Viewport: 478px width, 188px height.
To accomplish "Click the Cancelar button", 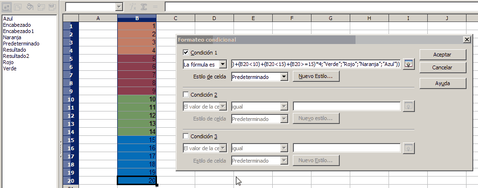I will click(443, 67).
